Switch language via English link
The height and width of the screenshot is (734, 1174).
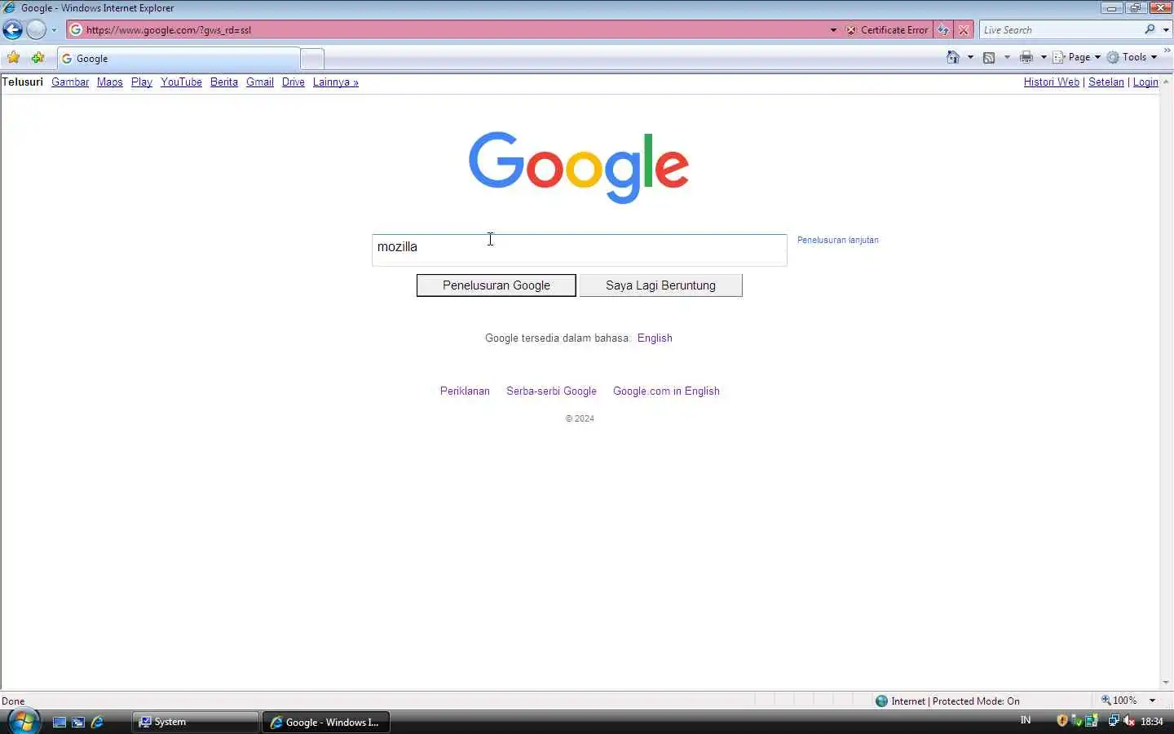coord(655,338)
